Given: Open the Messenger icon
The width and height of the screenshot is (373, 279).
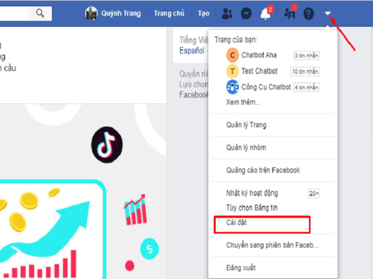Looking at the screenshot, I should coord(246,13).
